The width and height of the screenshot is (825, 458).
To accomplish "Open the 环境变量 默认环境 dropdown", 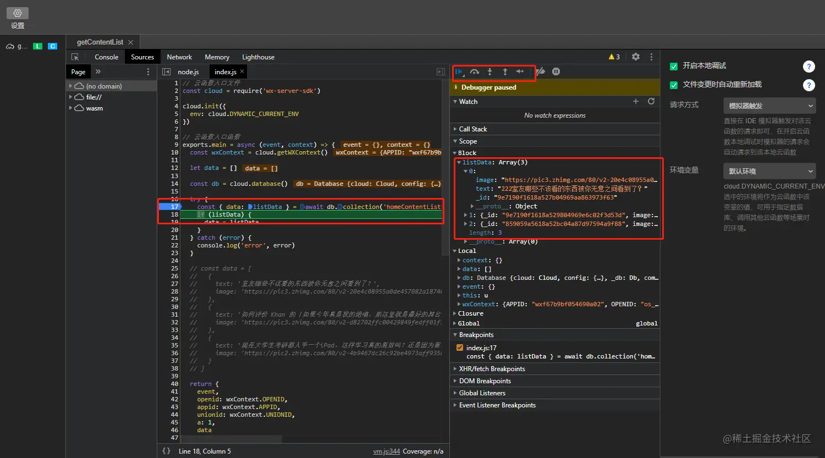I will coord(769,171).
